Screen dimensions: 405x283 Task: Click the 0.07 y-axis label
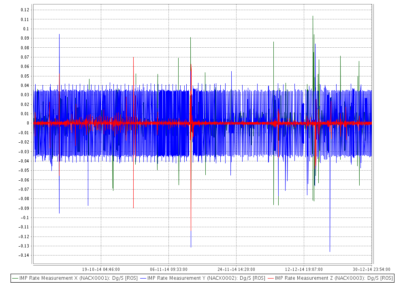coord(25,57)
